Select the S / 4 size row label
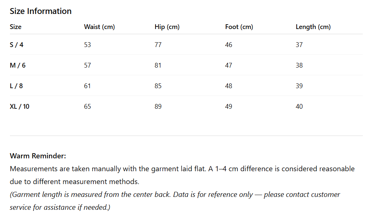 (17, 45)
